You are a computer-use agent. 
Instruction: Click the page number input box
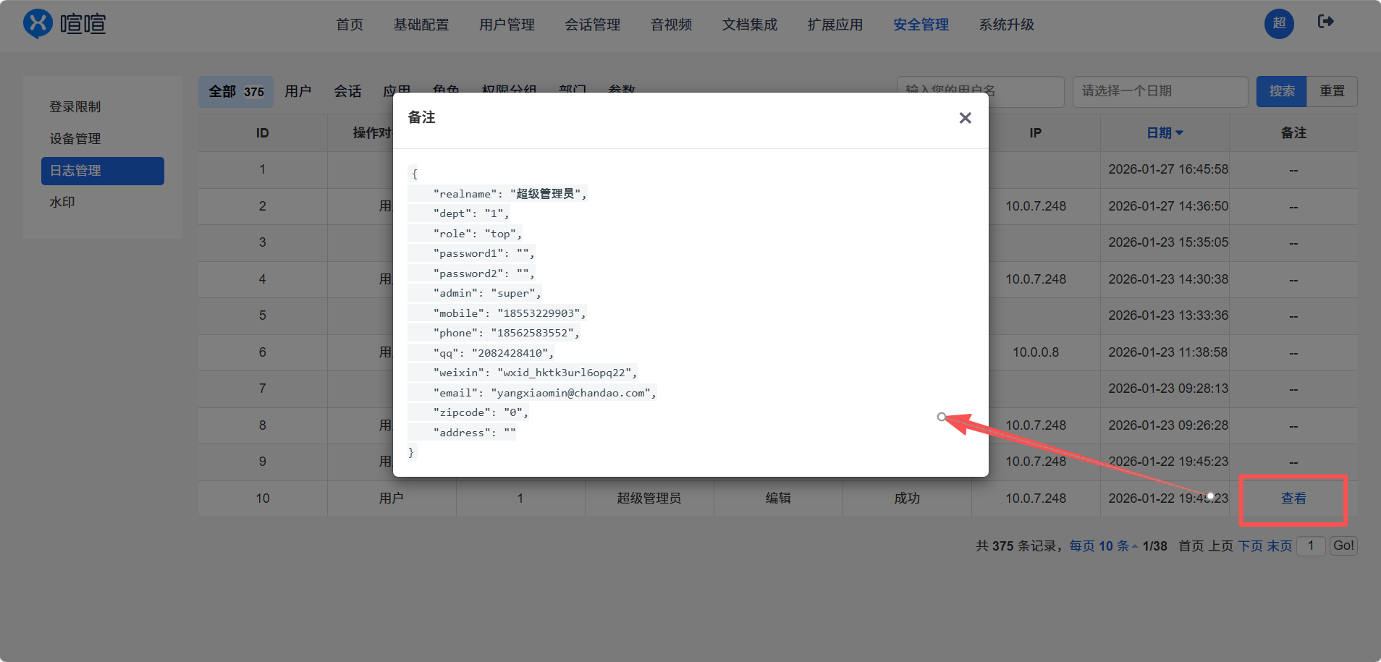1311,546
